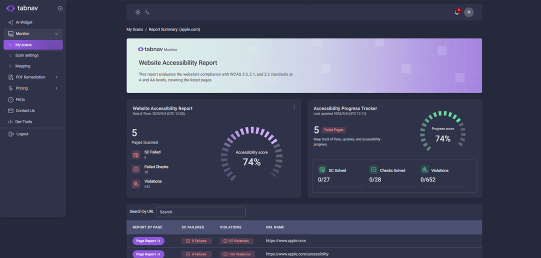Collapse the Monitor section chevron
Viewport: 541px width, 258px height.
[x=56, y=34]
